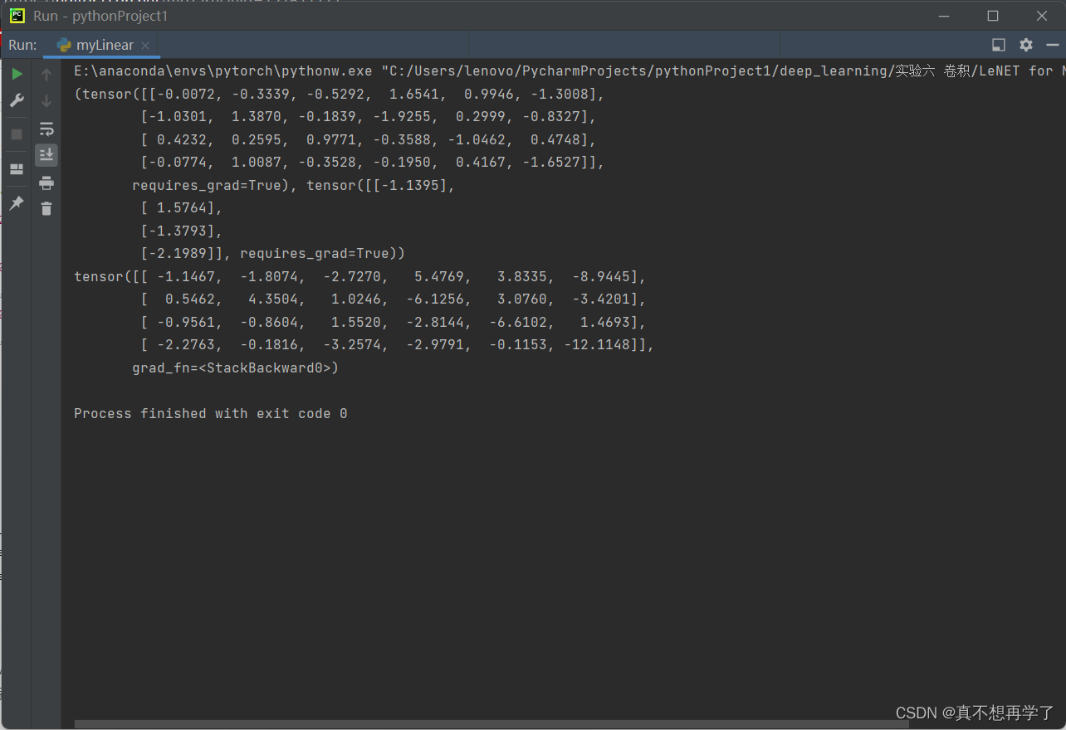1066x730 pixels.
Task: Click the '[-2.1989]], requires_grad=True))' line
Action: tap(272, 254)
